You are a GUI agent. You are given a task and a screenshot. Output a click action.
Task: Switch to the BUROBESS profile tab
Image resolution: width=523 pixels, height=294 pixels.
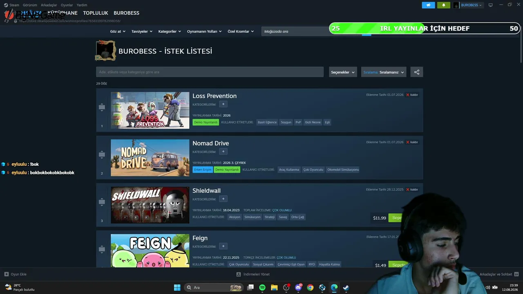pyautogui.click(x=126, y=13)
